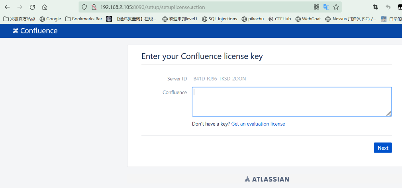
Task: Bookmark this page with the star
Action: point(336,7)
